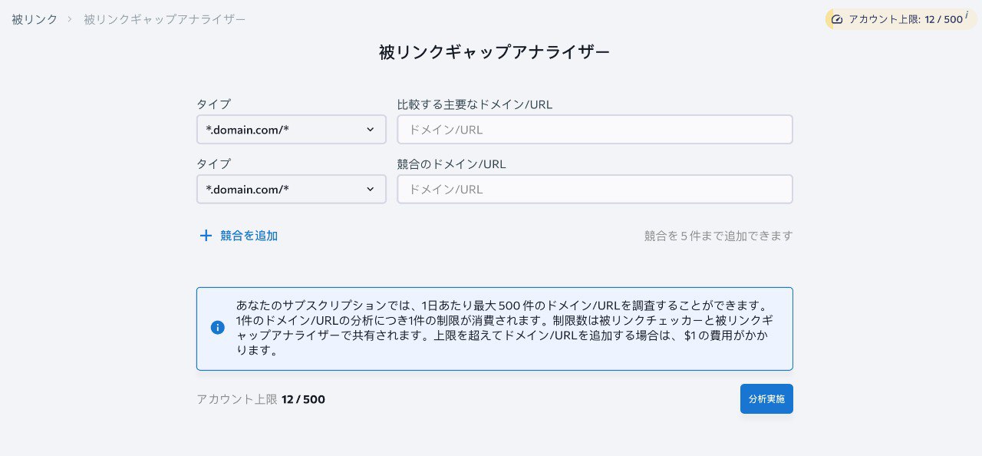This screenshot has height=456, width=982.
Task: Go to 被リンク breadcrumb page
Action: (35, 19)
